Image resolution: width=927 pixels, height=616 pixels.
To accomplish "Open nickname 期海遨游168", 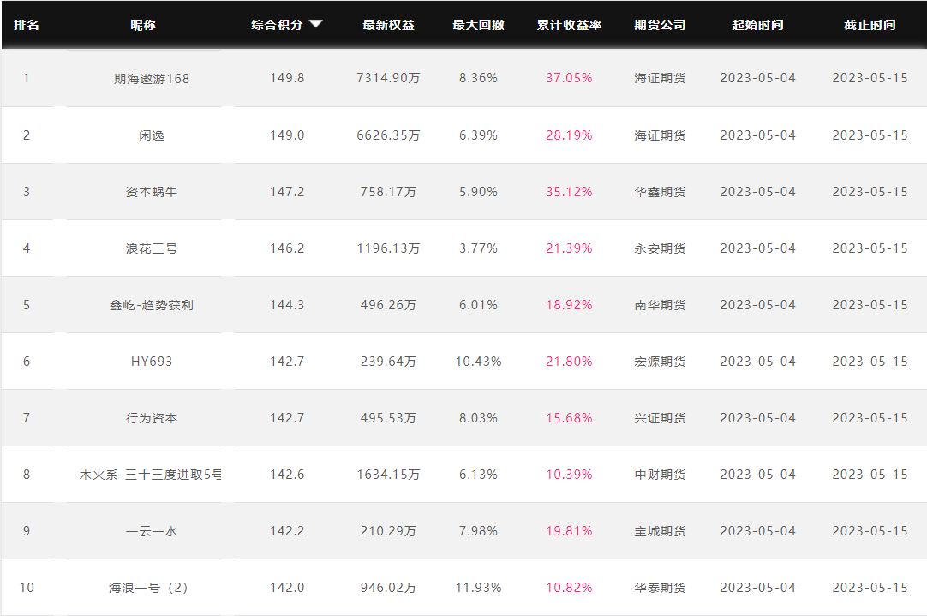I will (x=152, y=79).
